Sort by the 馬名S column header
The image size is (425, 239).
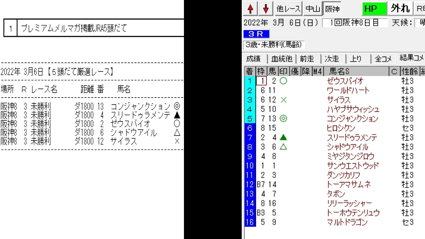[x=339, y=71]
